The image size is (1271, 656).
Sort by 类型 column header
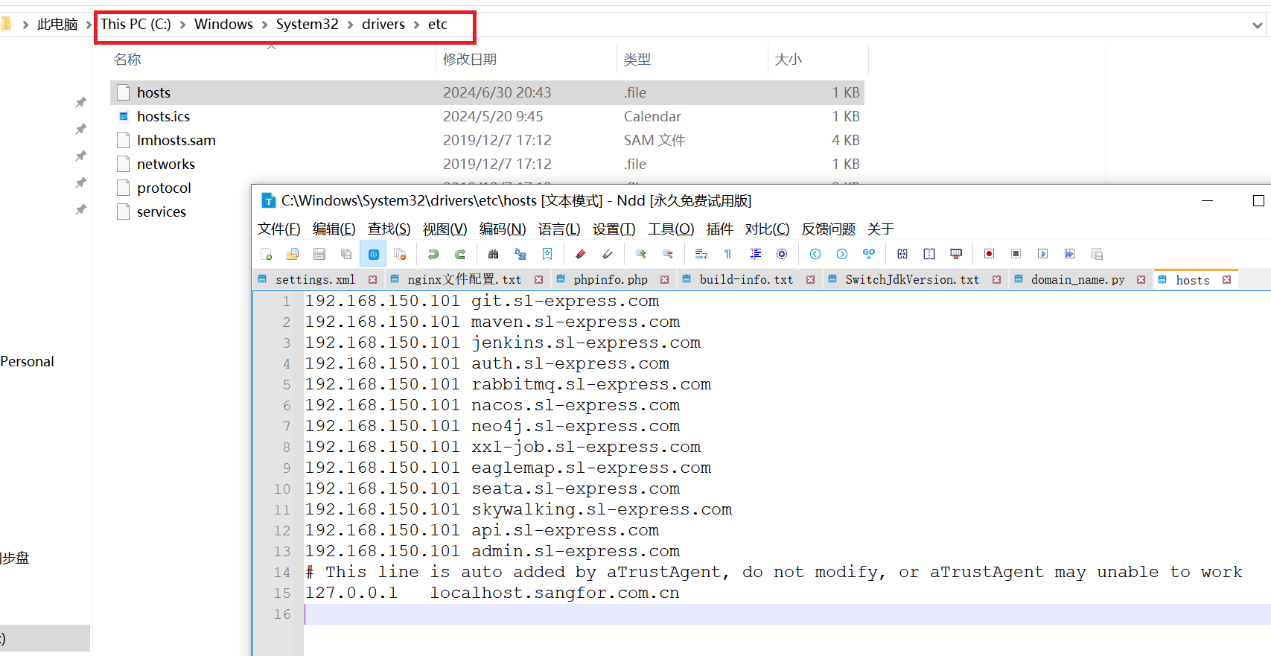[x=637, y=59]
